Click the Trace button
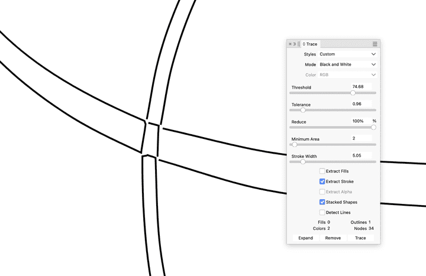426x276 pixels. pos(360,238)
